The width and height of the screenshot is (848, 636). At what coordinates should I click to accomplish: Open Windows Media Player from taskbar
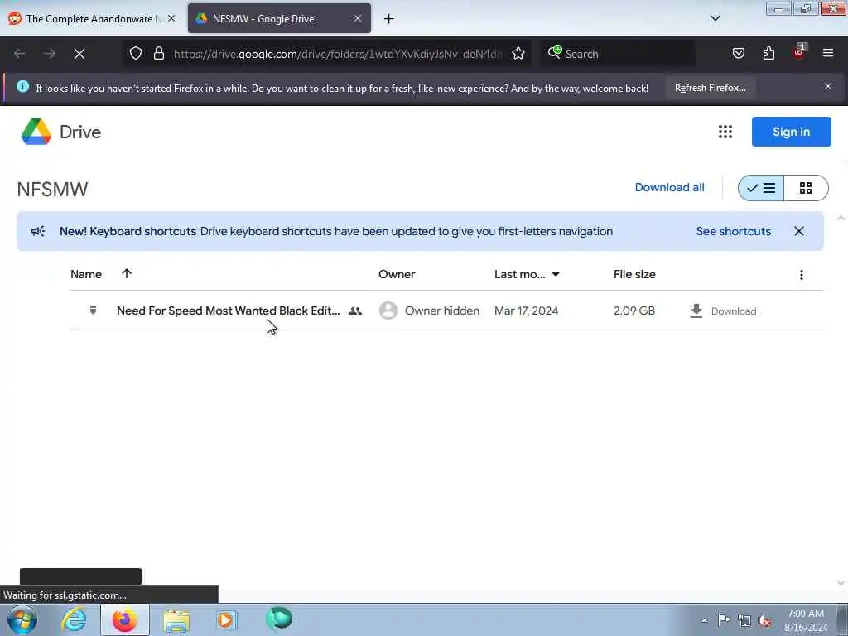(226, 619)
